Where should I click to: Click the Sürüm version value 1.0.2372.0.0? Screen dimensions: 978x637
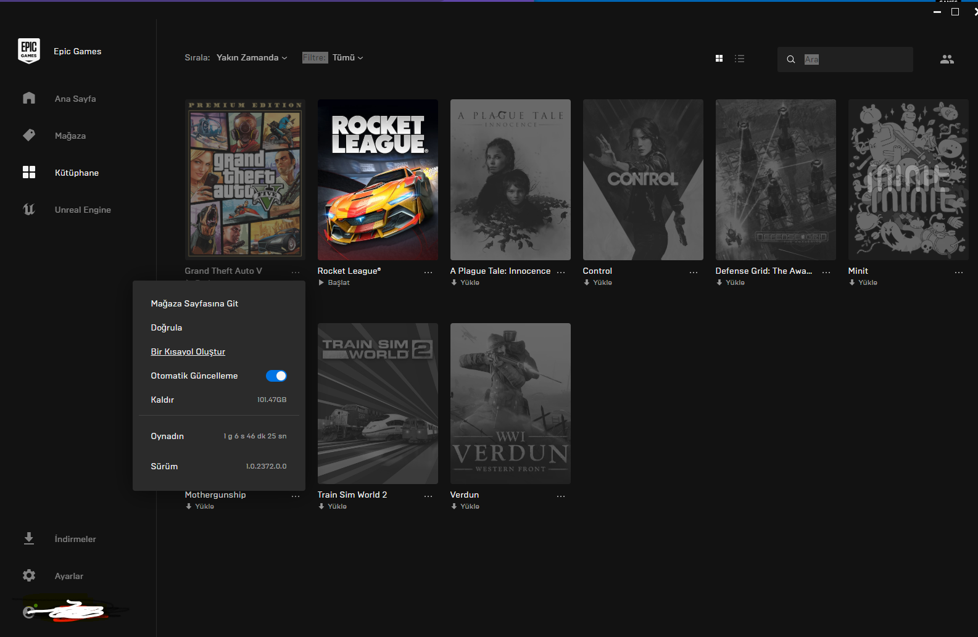[266, 466]
